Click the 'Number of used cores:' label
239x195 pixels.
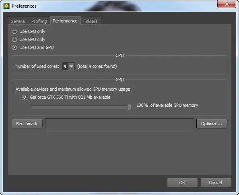point(37,66)
